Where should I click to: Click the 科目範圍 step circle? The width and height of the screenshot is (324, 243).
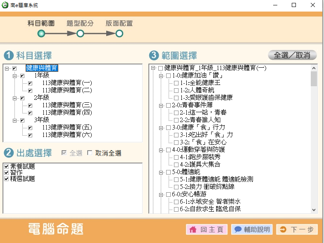[41, 33]
